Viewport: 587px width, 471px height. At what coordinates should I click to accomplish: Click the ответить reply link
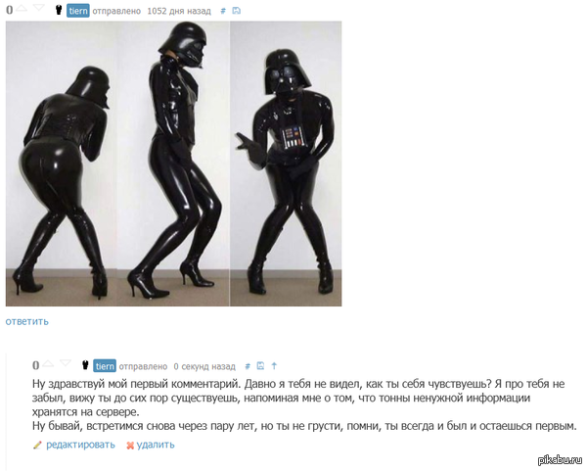(x=27, y=321)
